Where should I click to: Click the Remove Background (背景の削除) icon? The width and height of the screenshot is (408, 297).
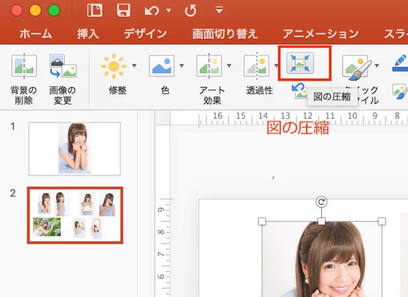coord(24,66)
